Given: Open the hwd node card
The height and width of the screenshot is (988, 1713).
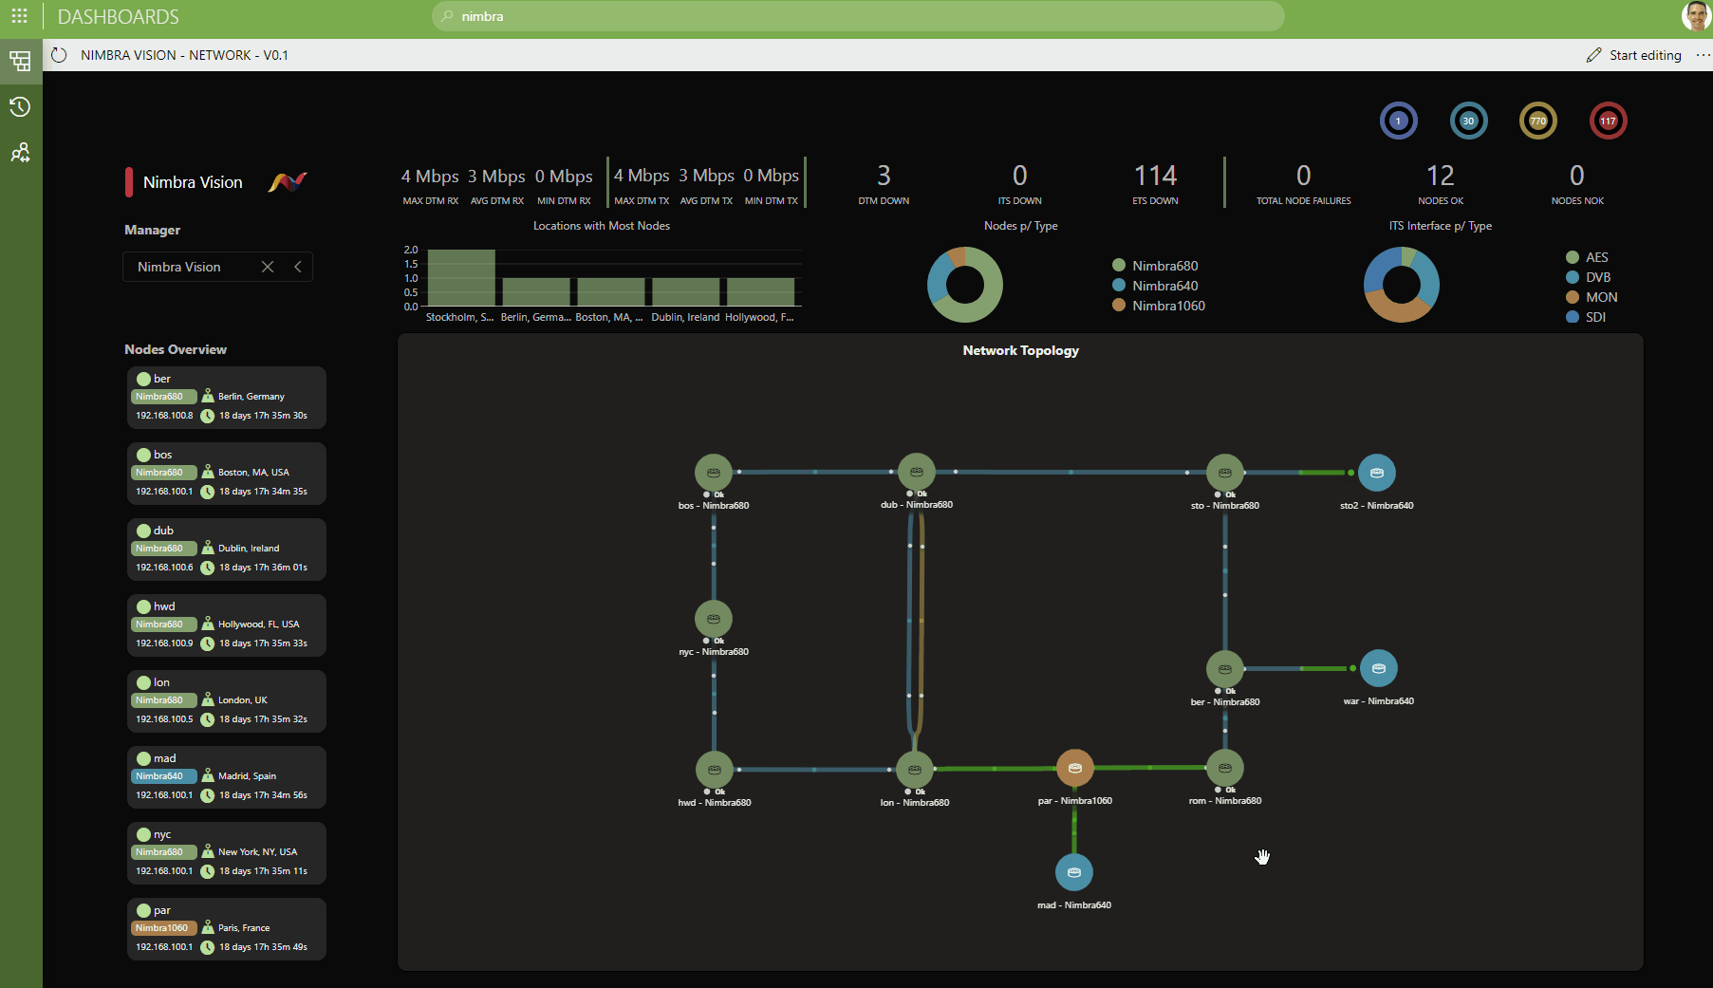Looking at the screenshot, I should (227, 625).
